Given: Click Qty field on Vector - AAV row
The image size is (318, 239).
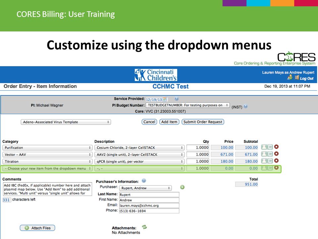Looking at the screenshot, I should pos(198,154).
